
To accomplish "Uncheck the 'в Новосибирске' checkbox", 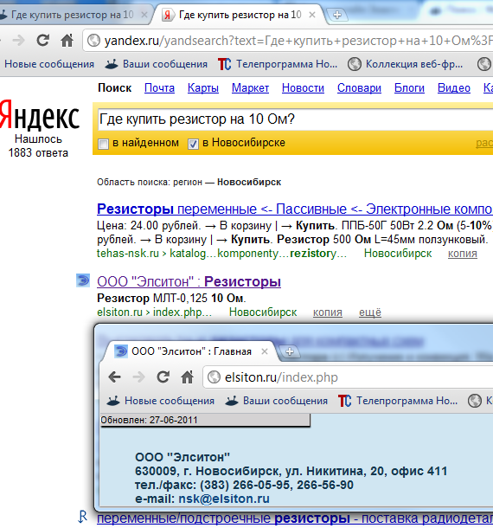I will [x=193, y=145].
